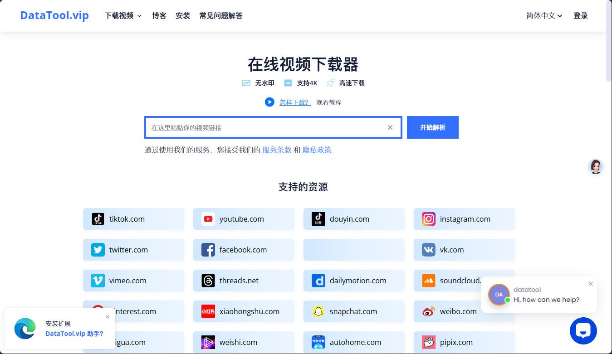
Task: Click the Pipix pink face icon
Action: tap(429, 342)
